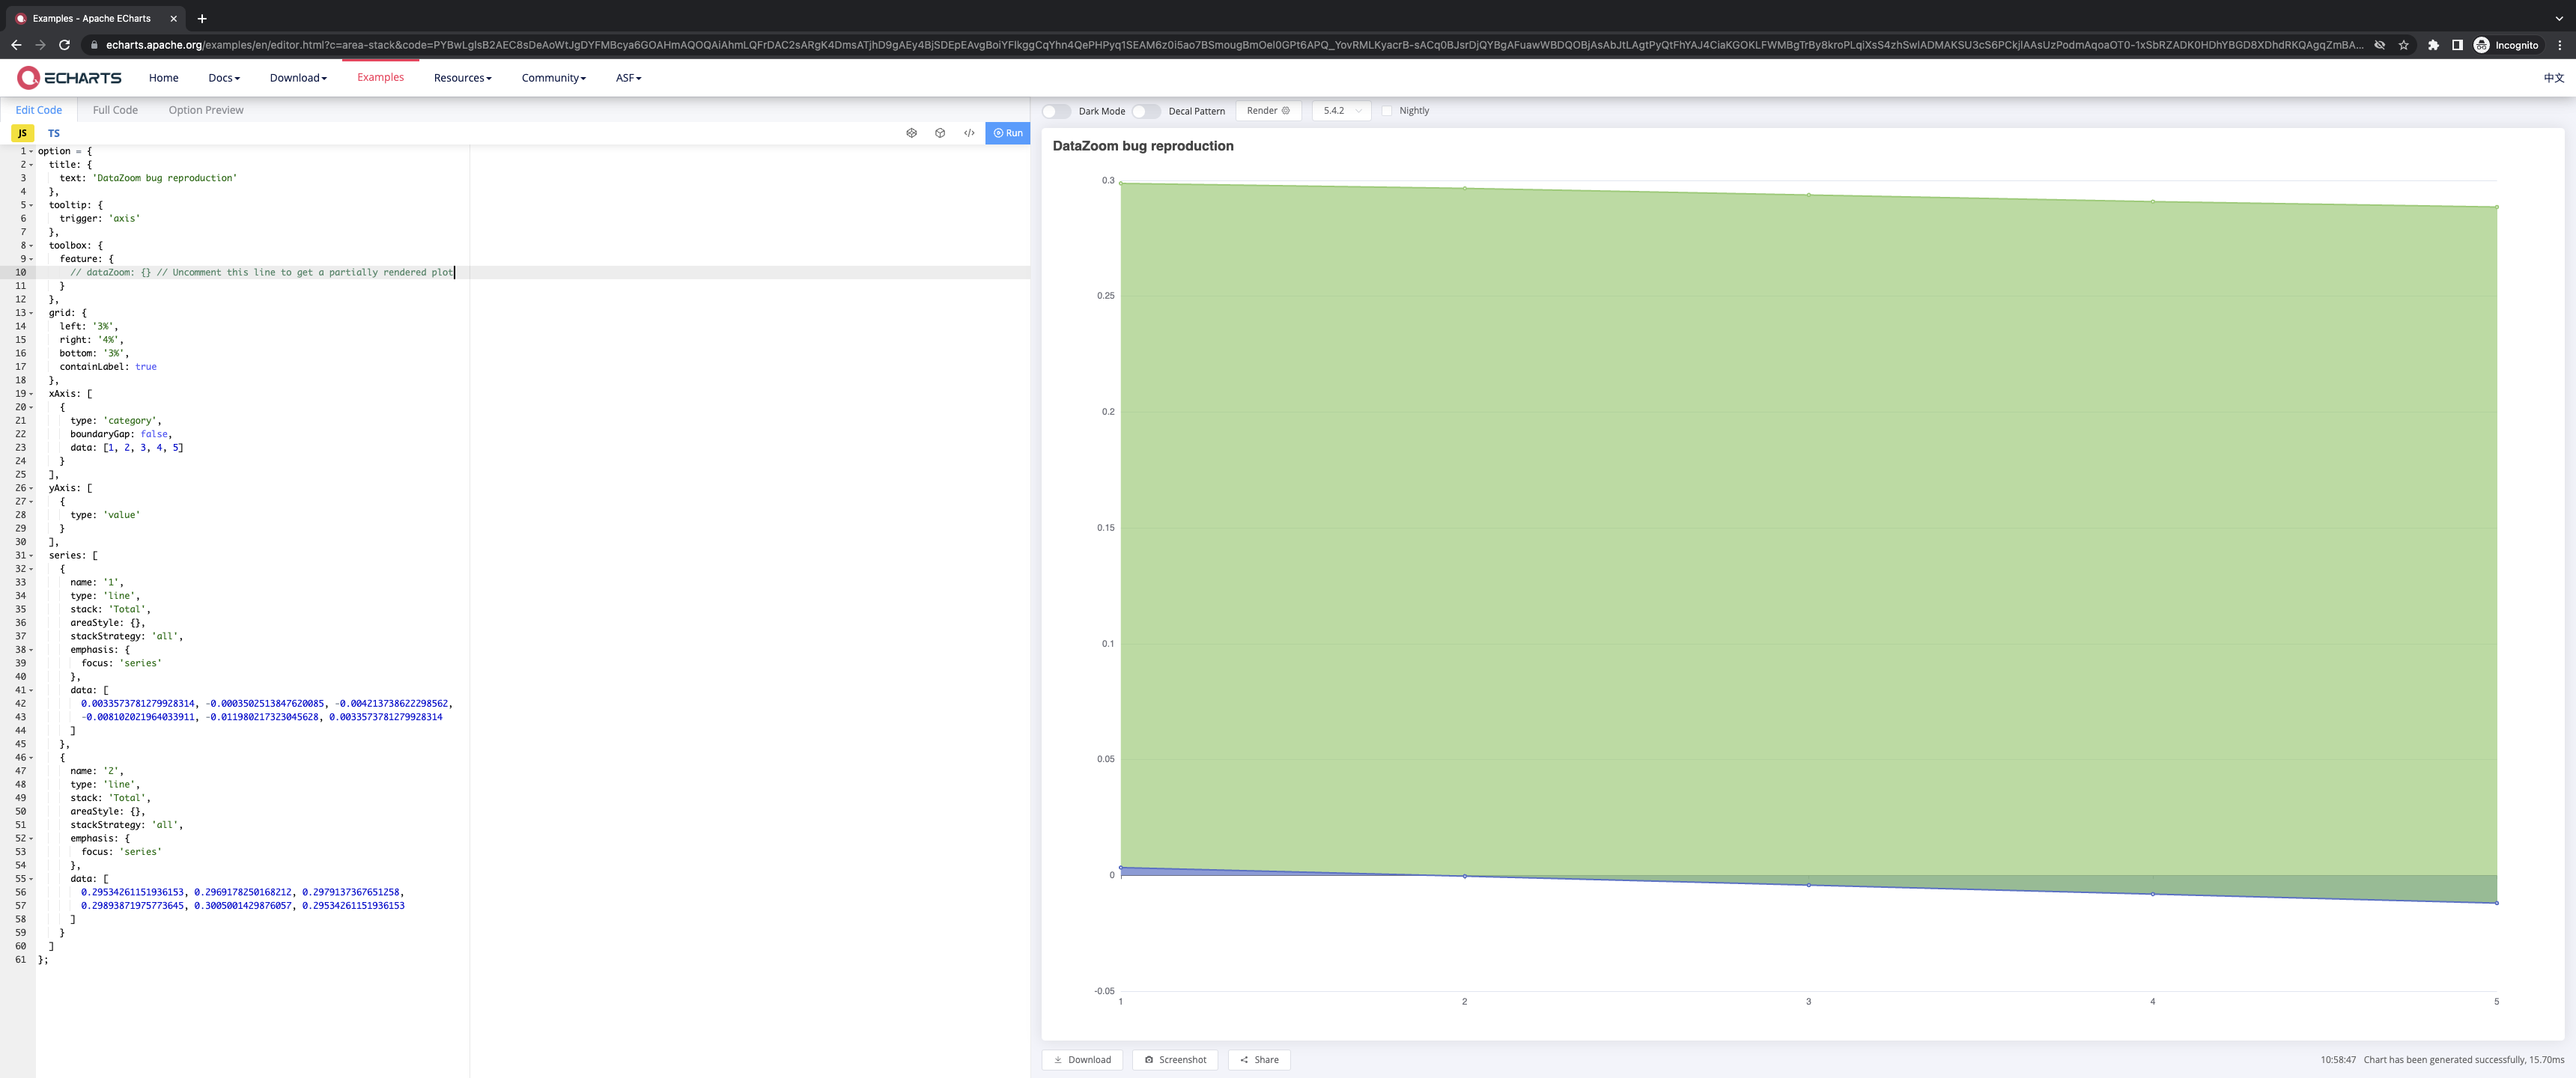This screenshot has width=2576, height=1078.
Task: Open the Render settings gear
Action: click(1286, 111)
